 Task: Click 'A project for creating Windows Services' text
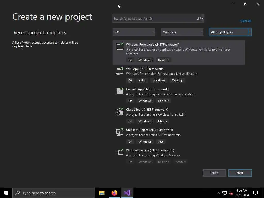click(153, 155)
